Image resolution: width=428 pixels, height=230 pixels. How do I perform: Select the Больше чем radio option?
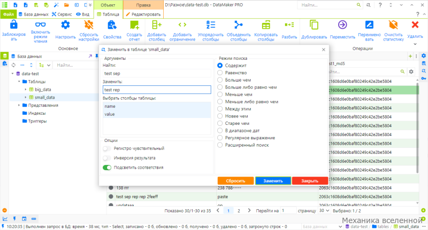(220, 80)
